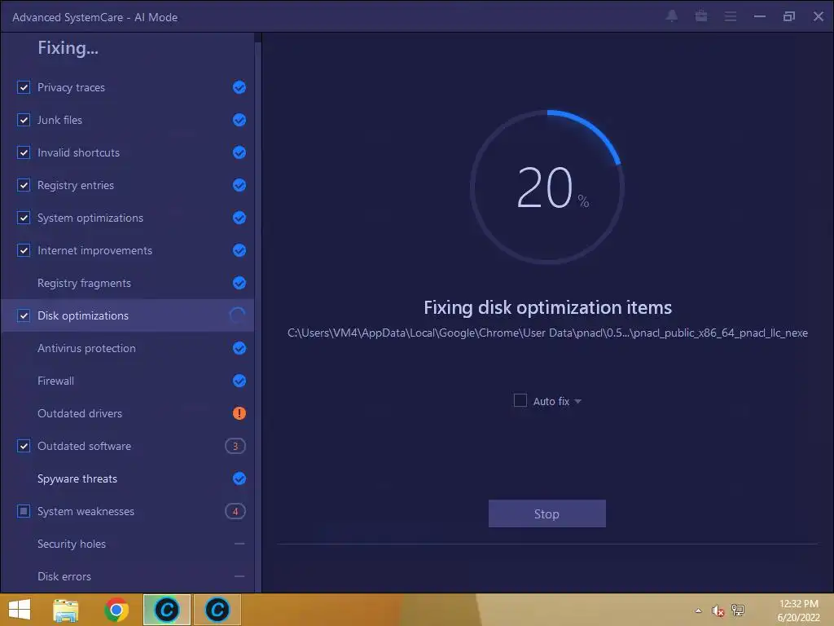Click the muted volume tray icon
The height and width of the screenshot is (626, 834).
(x=718, y=611)
